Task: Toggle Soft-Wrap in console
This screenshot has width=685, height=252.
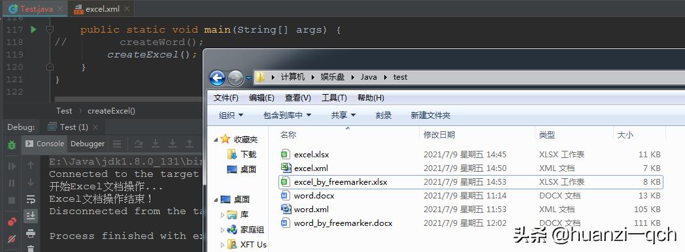Action: click(31, 199)
